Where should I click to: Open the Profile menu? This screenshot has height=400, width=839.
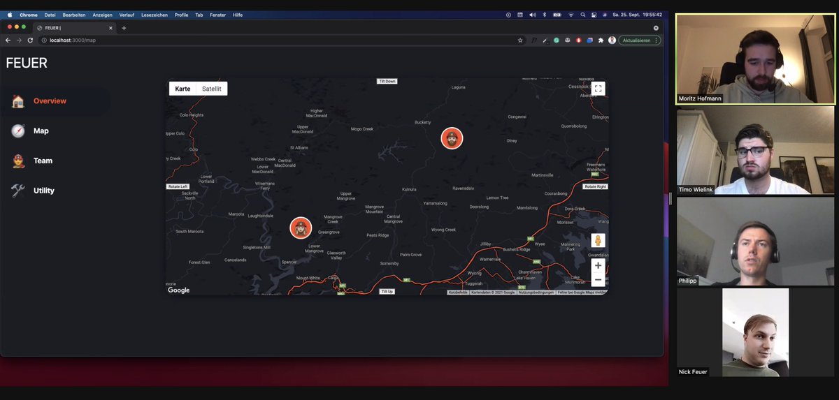point(181,15)
